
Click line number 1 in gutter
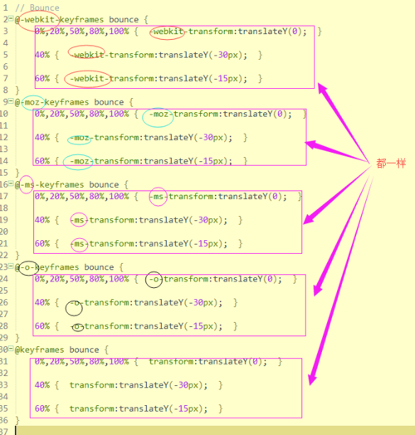pyautogui.click(x=6, y=7)
